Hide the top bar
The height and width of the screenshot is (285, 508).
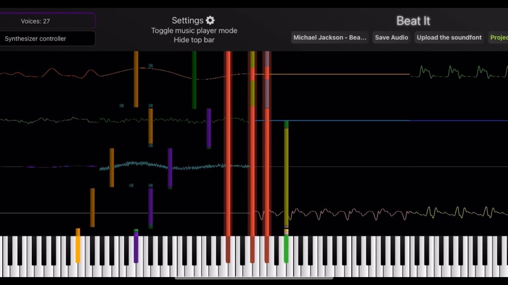coord(194,40)
